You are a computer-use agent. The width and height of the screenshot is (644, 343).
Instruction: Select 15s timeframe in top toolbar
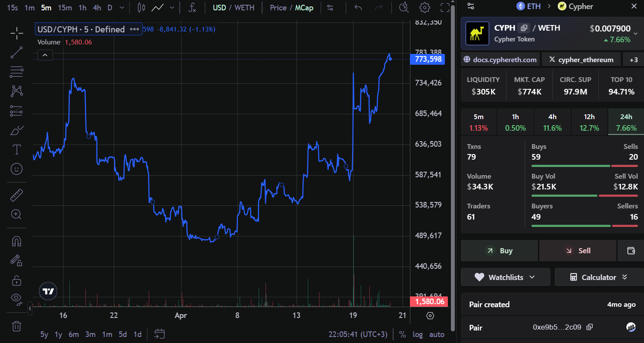point(13,8)
